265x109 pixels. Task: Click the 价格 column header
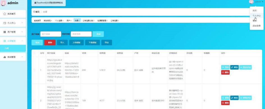tap(84, 53)
